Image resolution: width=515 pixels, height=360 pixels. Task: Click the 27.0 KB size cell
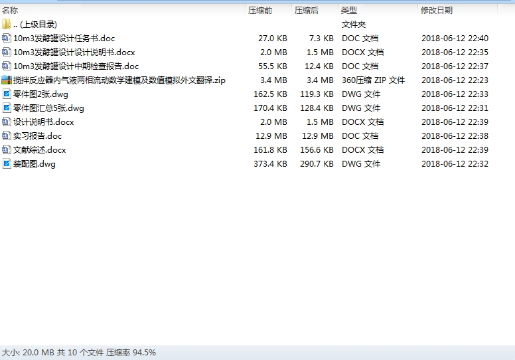pos(273,38)
